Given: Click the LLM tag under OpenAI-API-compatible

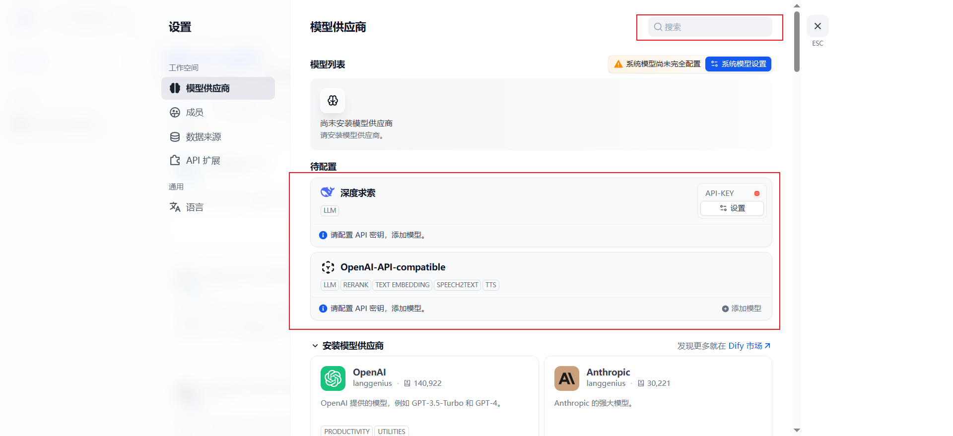Looking at the screenshot, I should click(330, 285).
